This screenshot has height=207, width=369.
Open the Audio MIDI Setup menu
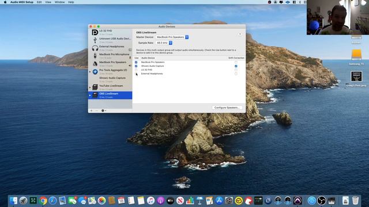coord(22,2)
